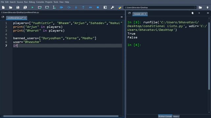The image size is (211, 118).
Task: Step out of function debug icon
Action: click(x=83, y=8)
